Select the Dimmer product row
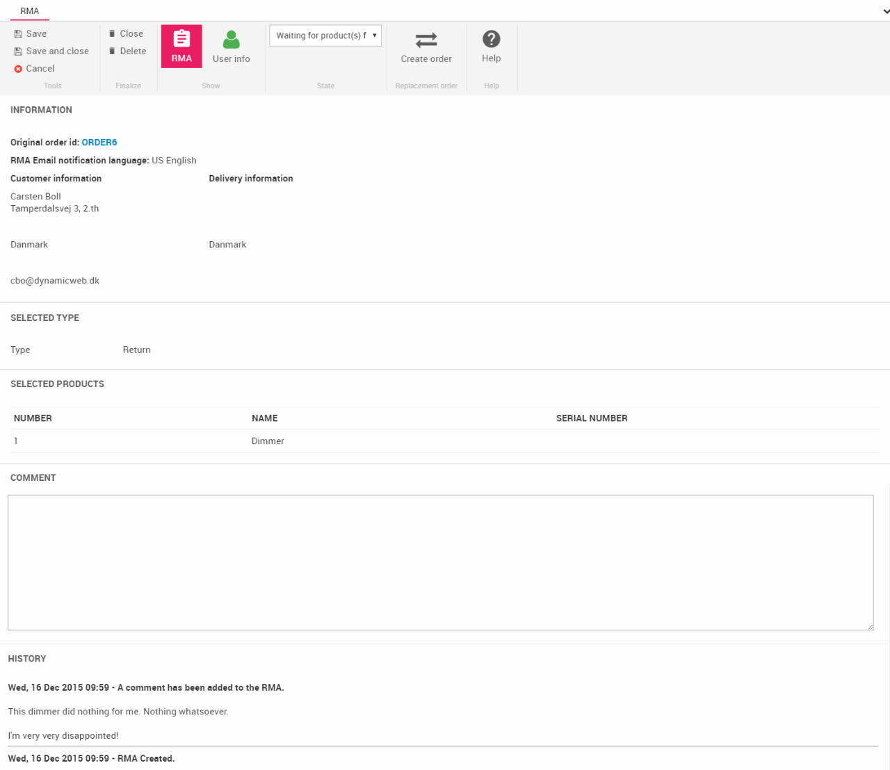Viewport: 890px width, 770px height. click(x=268, y=441)
